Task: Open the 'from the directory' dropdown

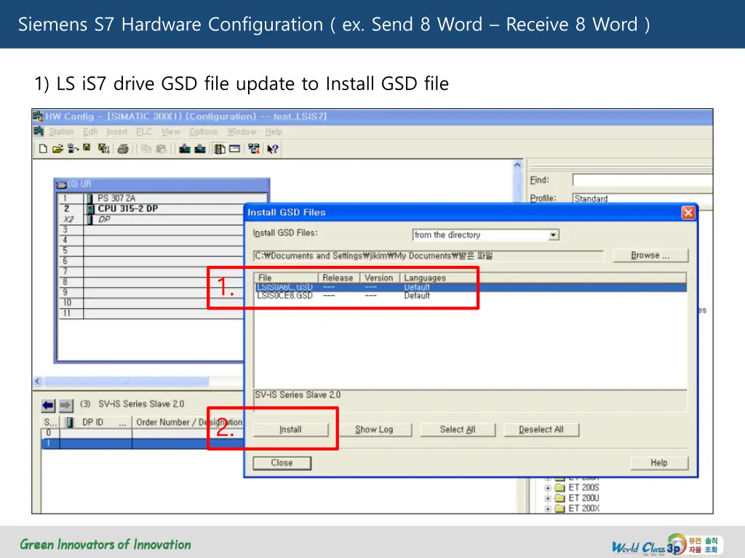Action: coord(553,235)
